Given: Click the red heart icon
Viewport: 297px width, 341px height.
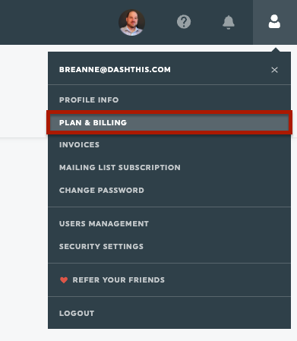Looking at the screenshot, I should (x=64, y=279).
